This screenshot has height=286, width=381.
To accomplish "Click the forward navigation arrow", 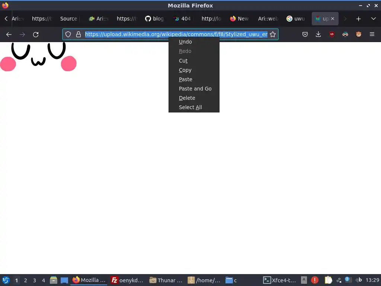I will coord(22,35).
